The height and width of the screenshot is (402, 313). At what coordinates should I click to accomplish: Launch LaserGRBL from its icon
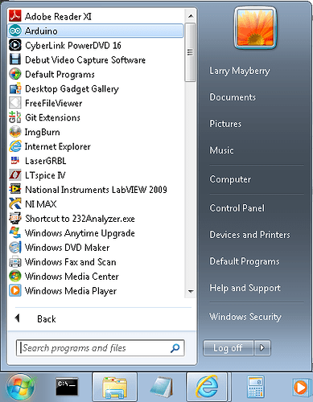coord(15,161)
